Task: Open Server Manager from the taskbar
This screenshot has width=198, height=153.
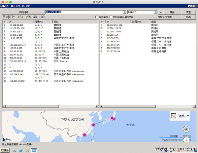Action: pos(15,150)
